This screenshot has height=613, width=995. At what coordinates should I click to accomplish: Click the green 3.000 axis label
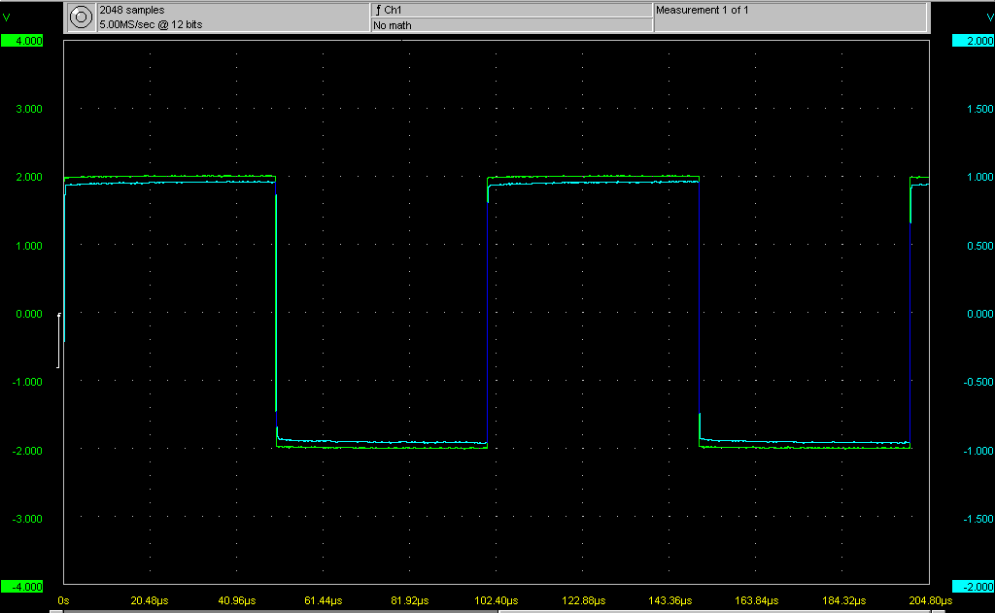[x=28, y=109]
